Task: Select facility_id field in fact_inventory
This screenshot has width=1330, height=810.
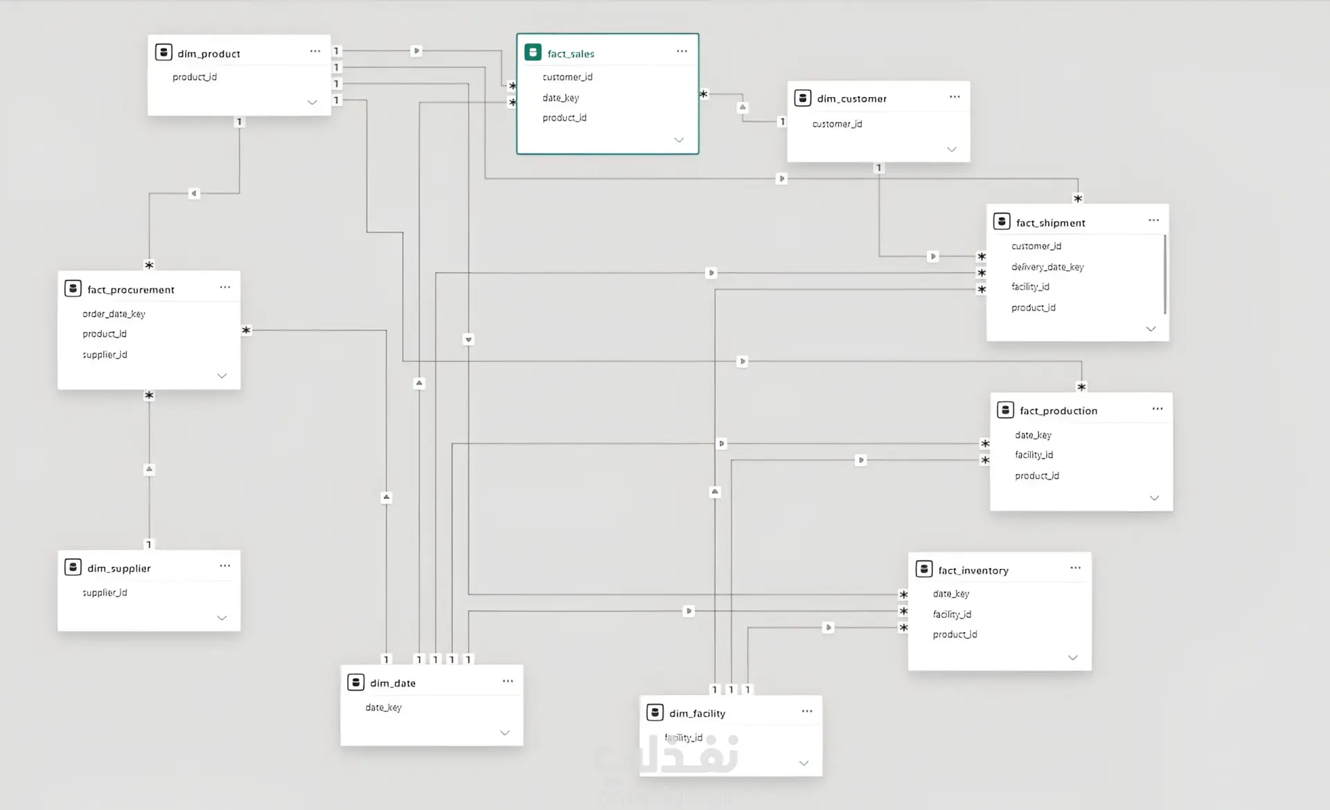Action: coord(952,615)
